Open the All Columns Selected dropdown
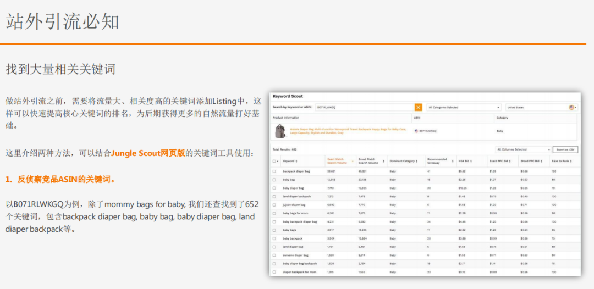Image resolution: width=594 pixels, height=289 pixels. tap(522, 149)
